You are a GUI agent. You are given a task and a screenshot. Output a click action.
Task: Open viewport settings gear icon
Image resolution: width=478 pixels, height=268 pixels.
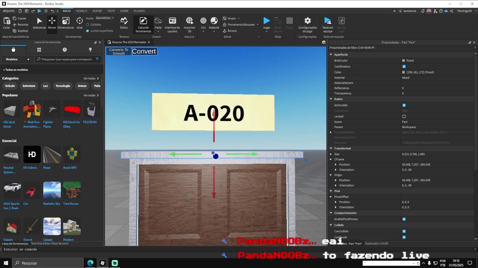pos(324,42)
